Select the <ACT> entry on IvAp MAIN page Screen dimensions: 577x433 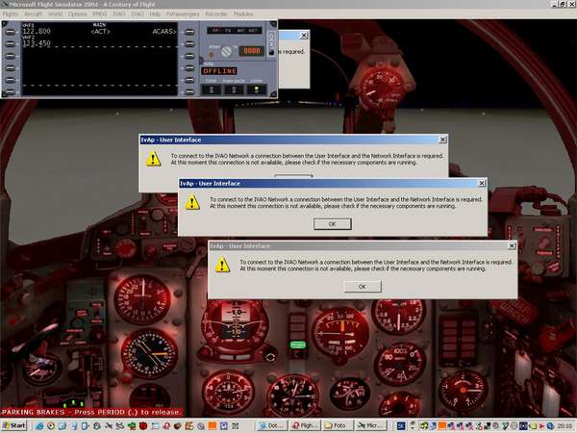(x=100, y=32)
